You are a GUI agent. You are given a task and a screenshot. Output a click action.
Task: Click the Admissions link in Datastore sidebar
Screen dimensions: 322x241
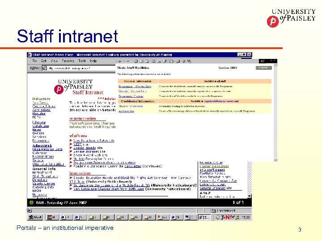point(41,110)
